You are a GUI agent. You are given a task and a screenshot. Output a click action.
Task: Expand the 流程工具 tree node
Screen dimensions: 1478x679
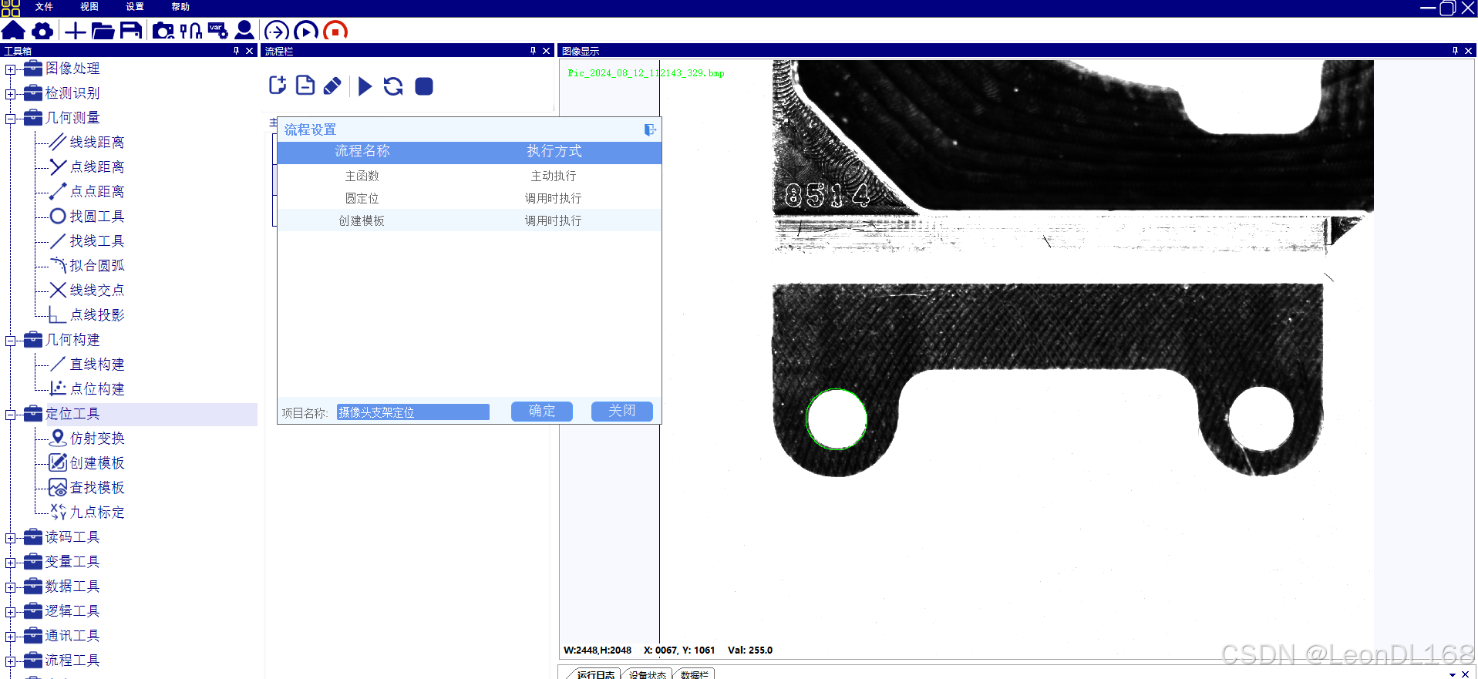10,661
